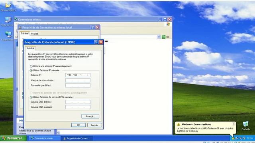Open the address bar dropdown in Connexions réseau
The image size is (255, 143).
(x=159, y=37)
